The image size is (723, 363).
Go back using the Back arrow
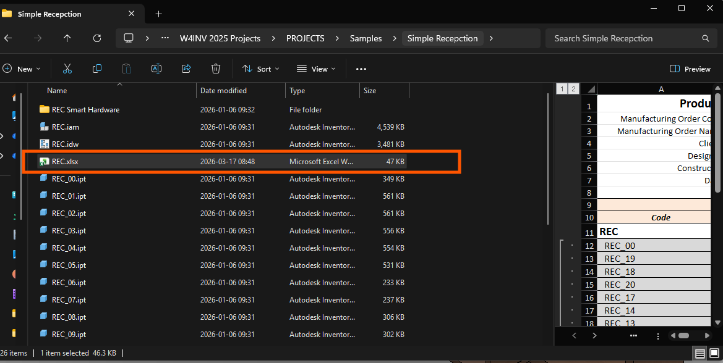coord(8,38)
